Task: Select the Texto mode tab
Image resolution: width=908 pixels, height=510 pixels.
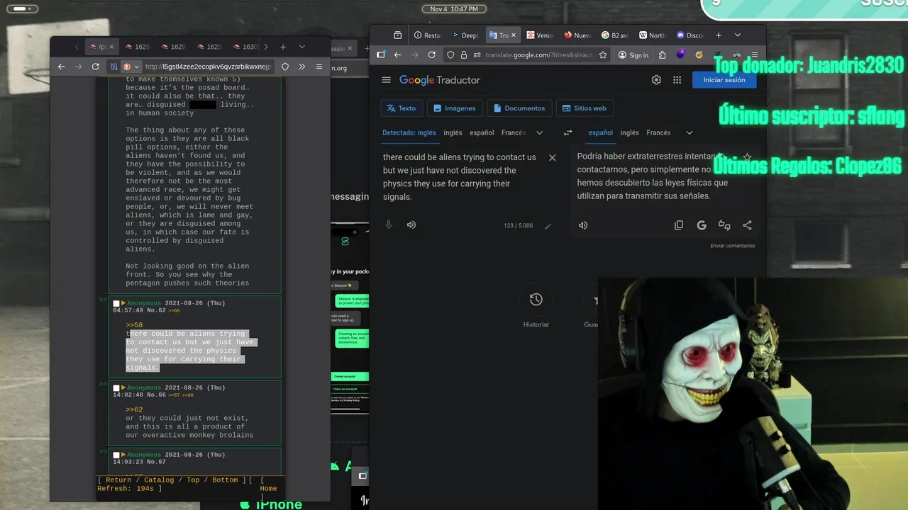Action: (400, 108)
